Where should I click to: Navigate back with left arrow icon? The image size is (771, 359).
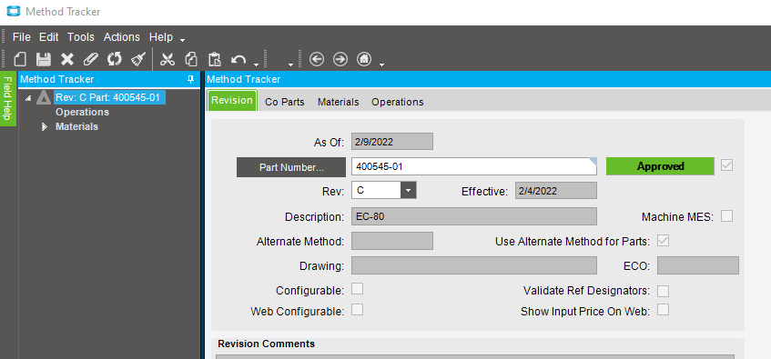(317, 59)
